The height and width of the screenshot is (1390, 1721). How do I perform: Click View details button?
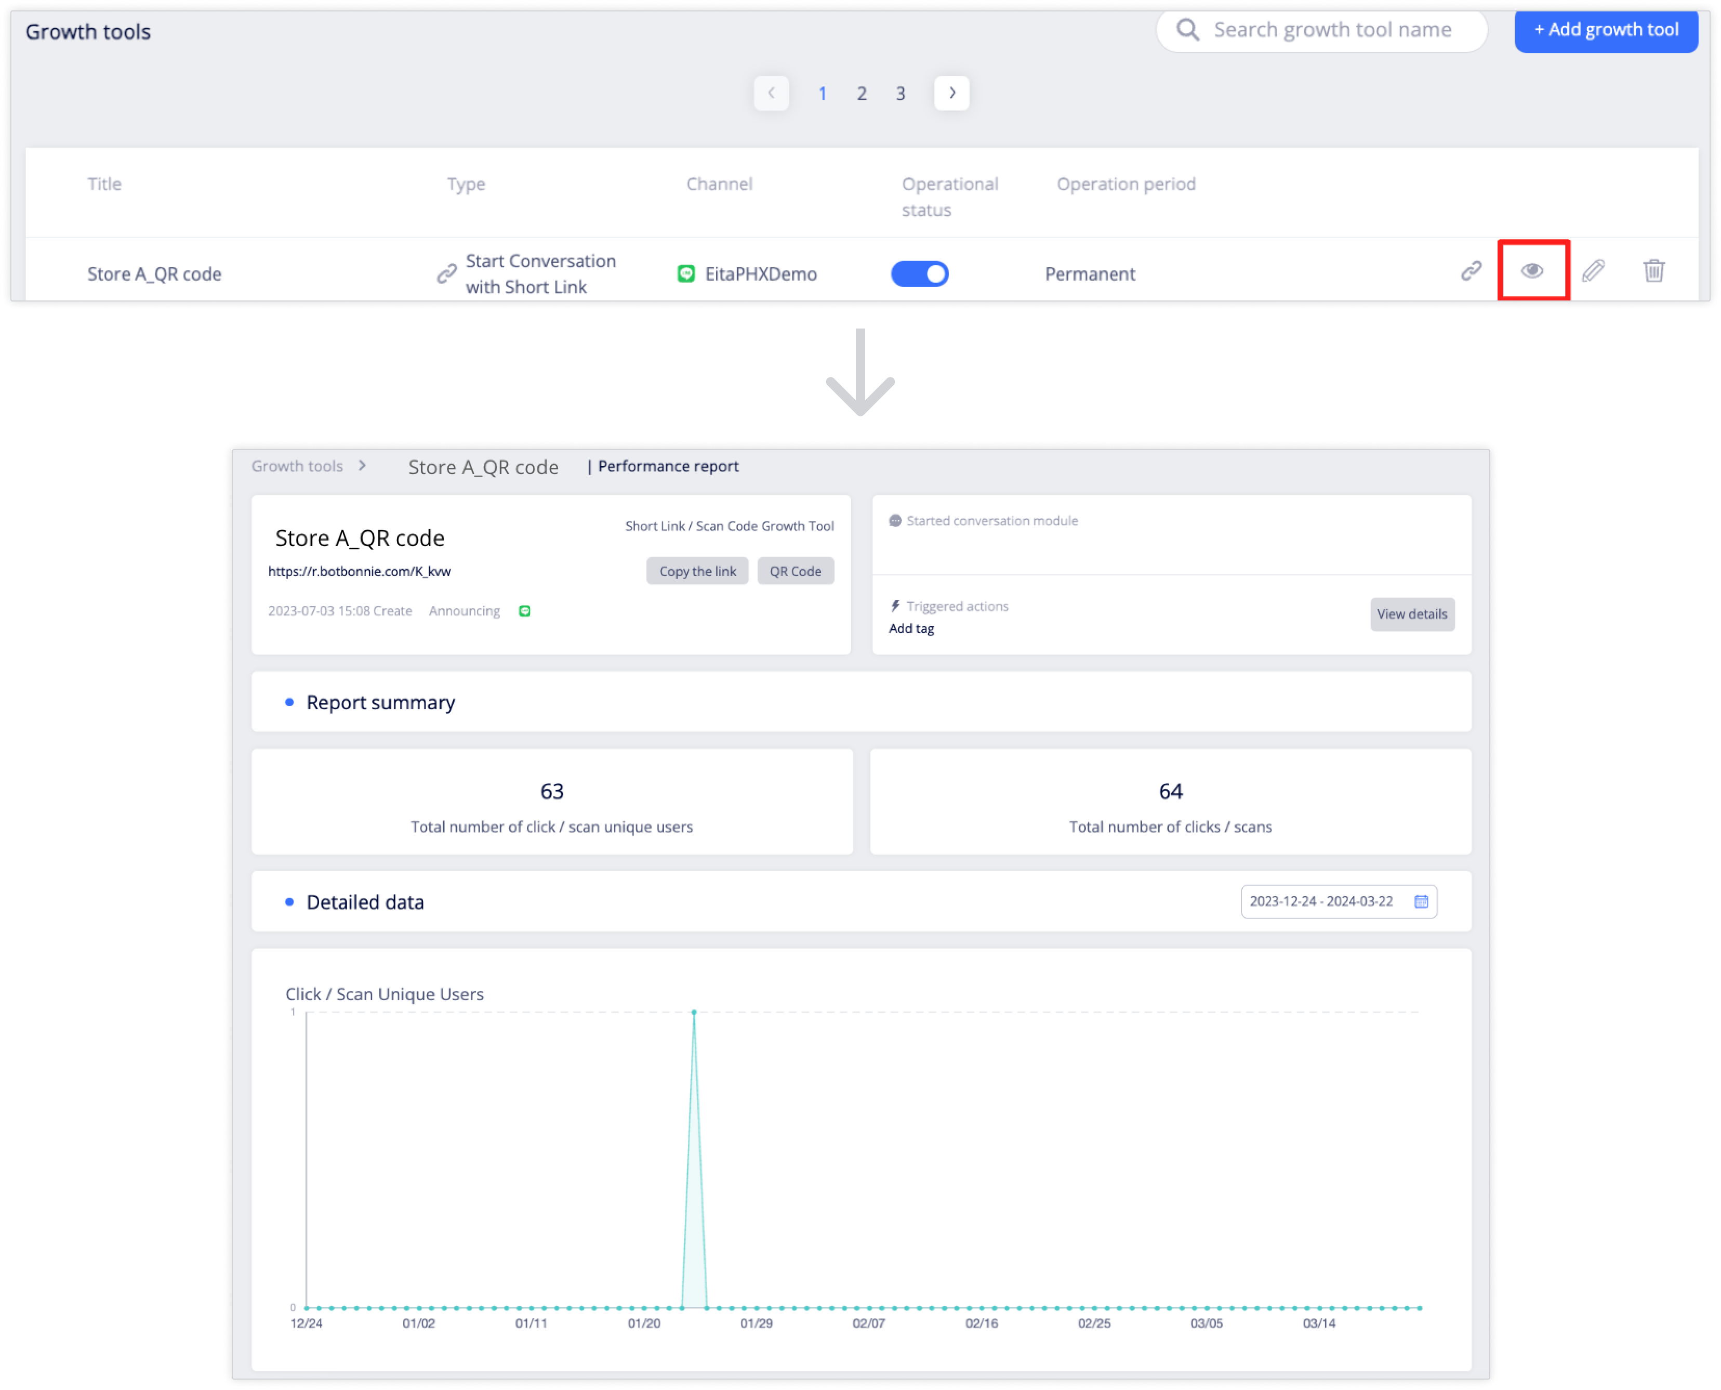(x=1412, y=614)
